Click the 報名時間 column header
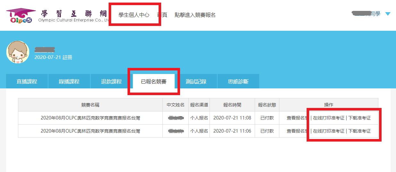Image resolution: width=396 pixels, height=172 pixels. (x=232, y=105)
